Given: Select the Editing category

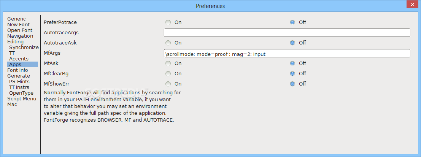Looking at the screenshot, I should pos(15,41).
